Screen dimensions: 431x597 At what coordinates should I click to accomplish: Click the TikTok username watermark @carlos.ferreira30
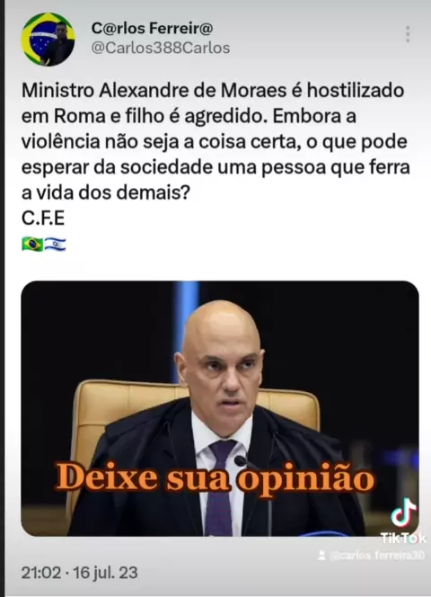click(x=376, y=556)
